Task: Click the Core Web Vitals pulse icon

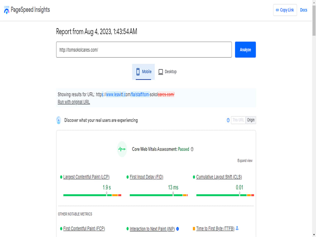Action: [x=122, y=149]
